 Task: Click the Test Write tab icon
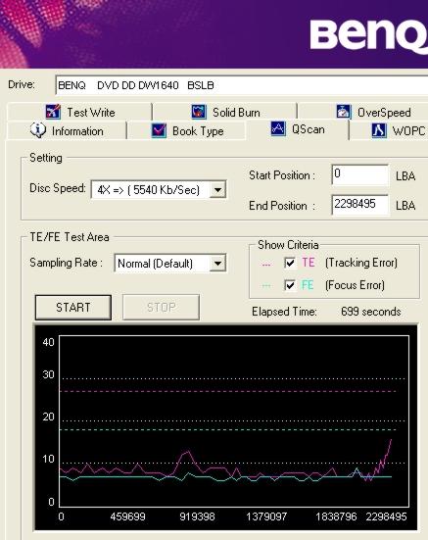[x=53, y=112]
